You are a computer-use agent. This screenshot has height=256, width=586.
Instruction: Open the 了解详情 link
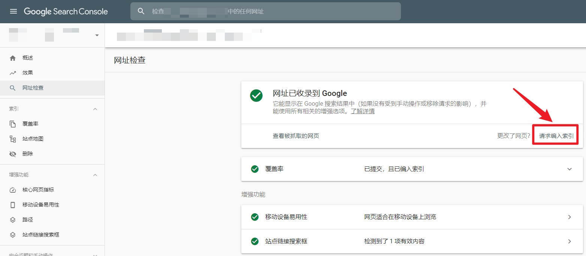coord(363,111)
